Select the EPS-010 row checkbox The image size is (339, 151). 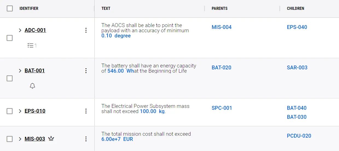[x=10, y=111]
